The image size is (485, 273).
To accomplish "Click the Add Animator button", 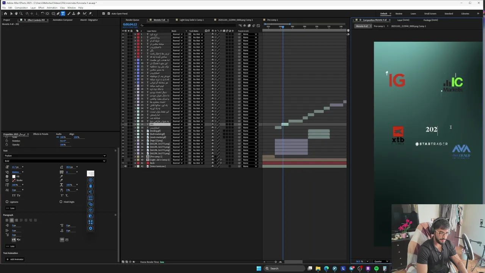I will point(15,259).
